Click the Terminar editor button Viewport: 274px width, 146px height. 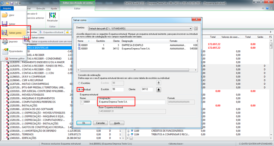(15, 58)
